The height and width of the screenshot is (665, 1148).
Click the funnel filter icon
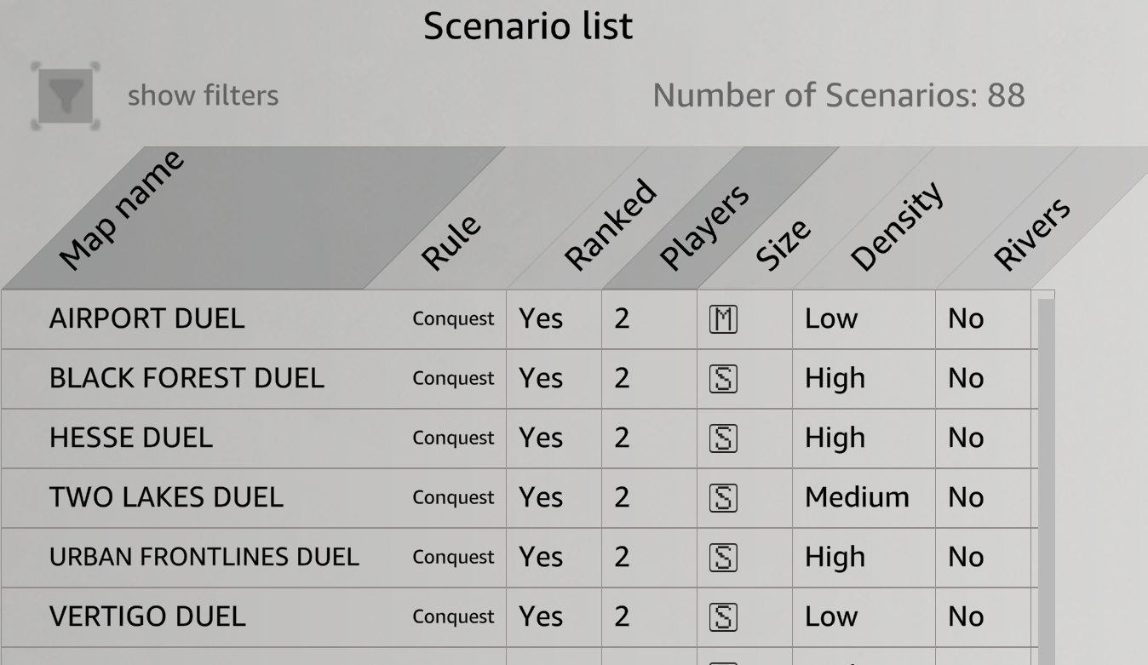(66, 96)
